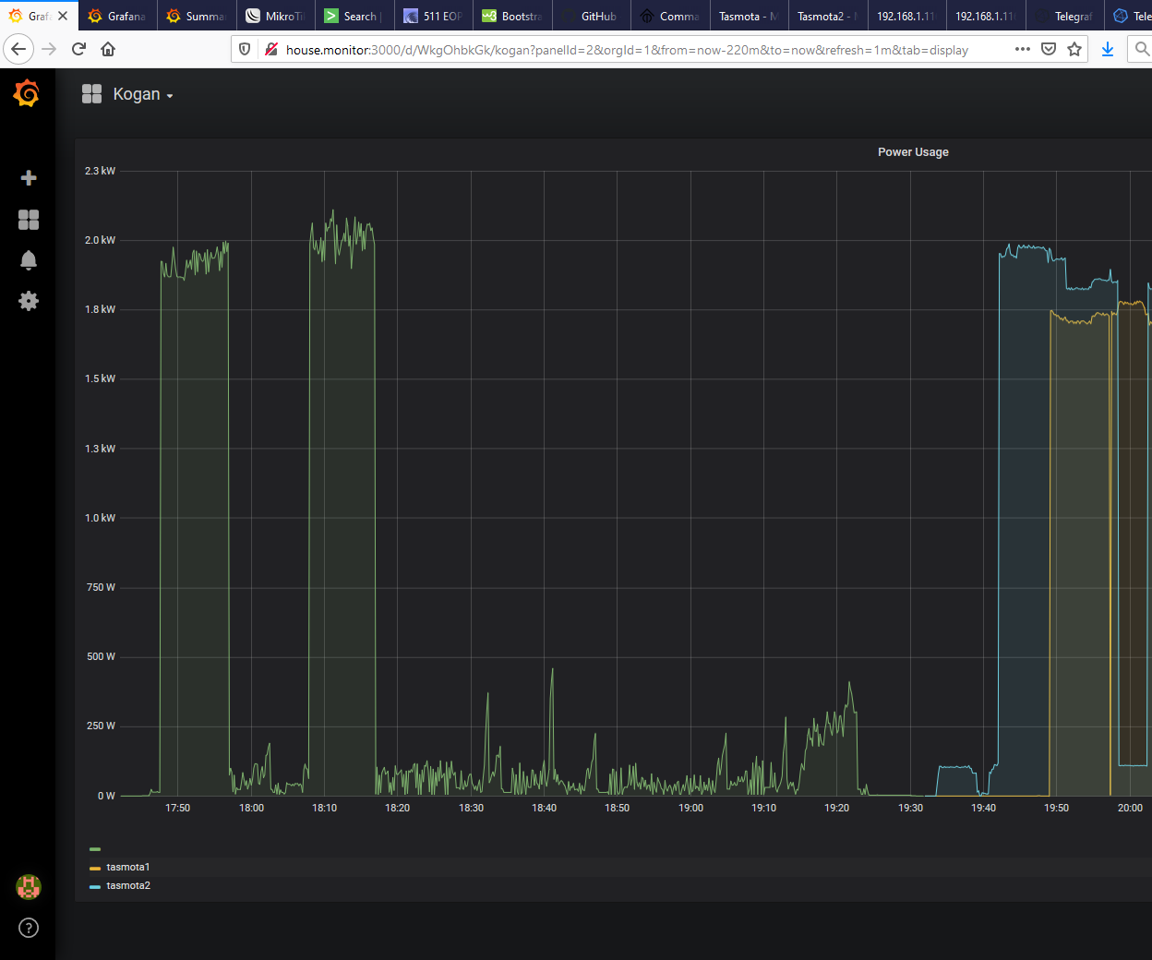Hide the unnamed green series via its legend entry
Image resolution: width=1152 pixels, height=960 pixels.
coord(94,848)
